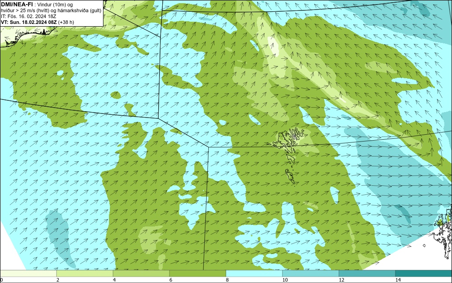Click the legend value label '10'
This screenshot has height=283, width=452.
pos(285,280)
